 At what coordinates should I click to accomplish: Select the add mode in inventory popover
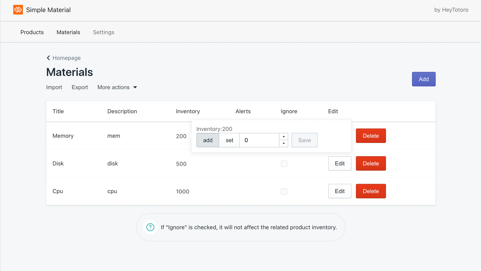(x=208, y=140)
